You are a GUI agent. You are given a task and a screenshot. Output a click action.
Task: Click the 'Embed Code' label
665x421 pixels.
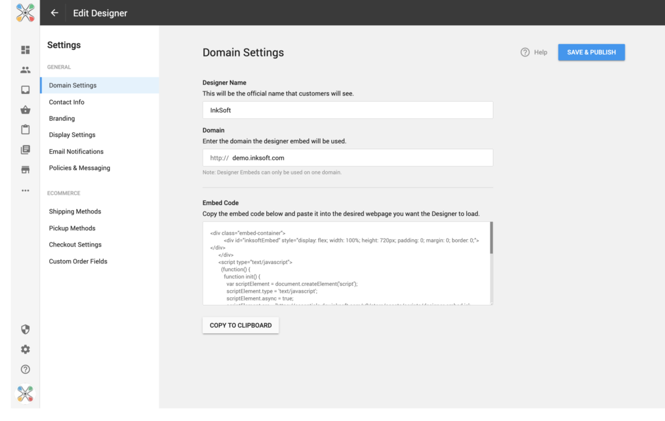click(221, 203)
